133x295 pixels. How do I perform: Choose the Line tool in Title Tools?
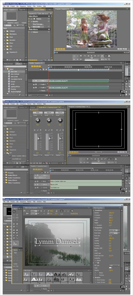(17, 238)
